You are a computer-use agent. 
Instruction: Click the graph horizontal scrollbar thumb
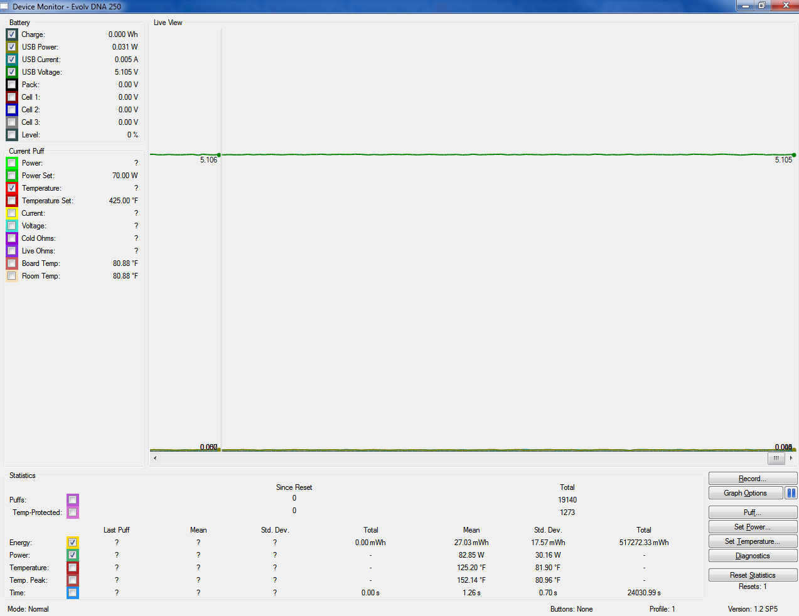(x=776, y=458)
